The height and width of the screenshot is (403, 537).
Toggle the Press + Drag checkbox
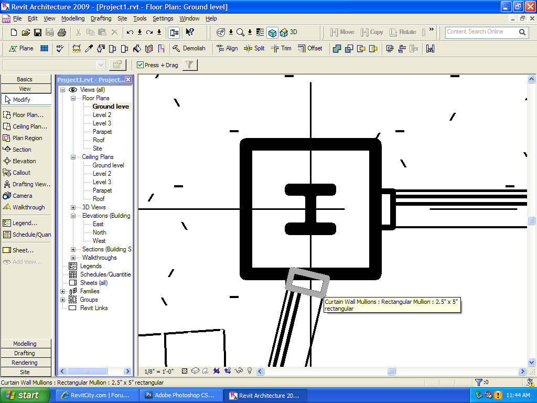pos(140,65)
